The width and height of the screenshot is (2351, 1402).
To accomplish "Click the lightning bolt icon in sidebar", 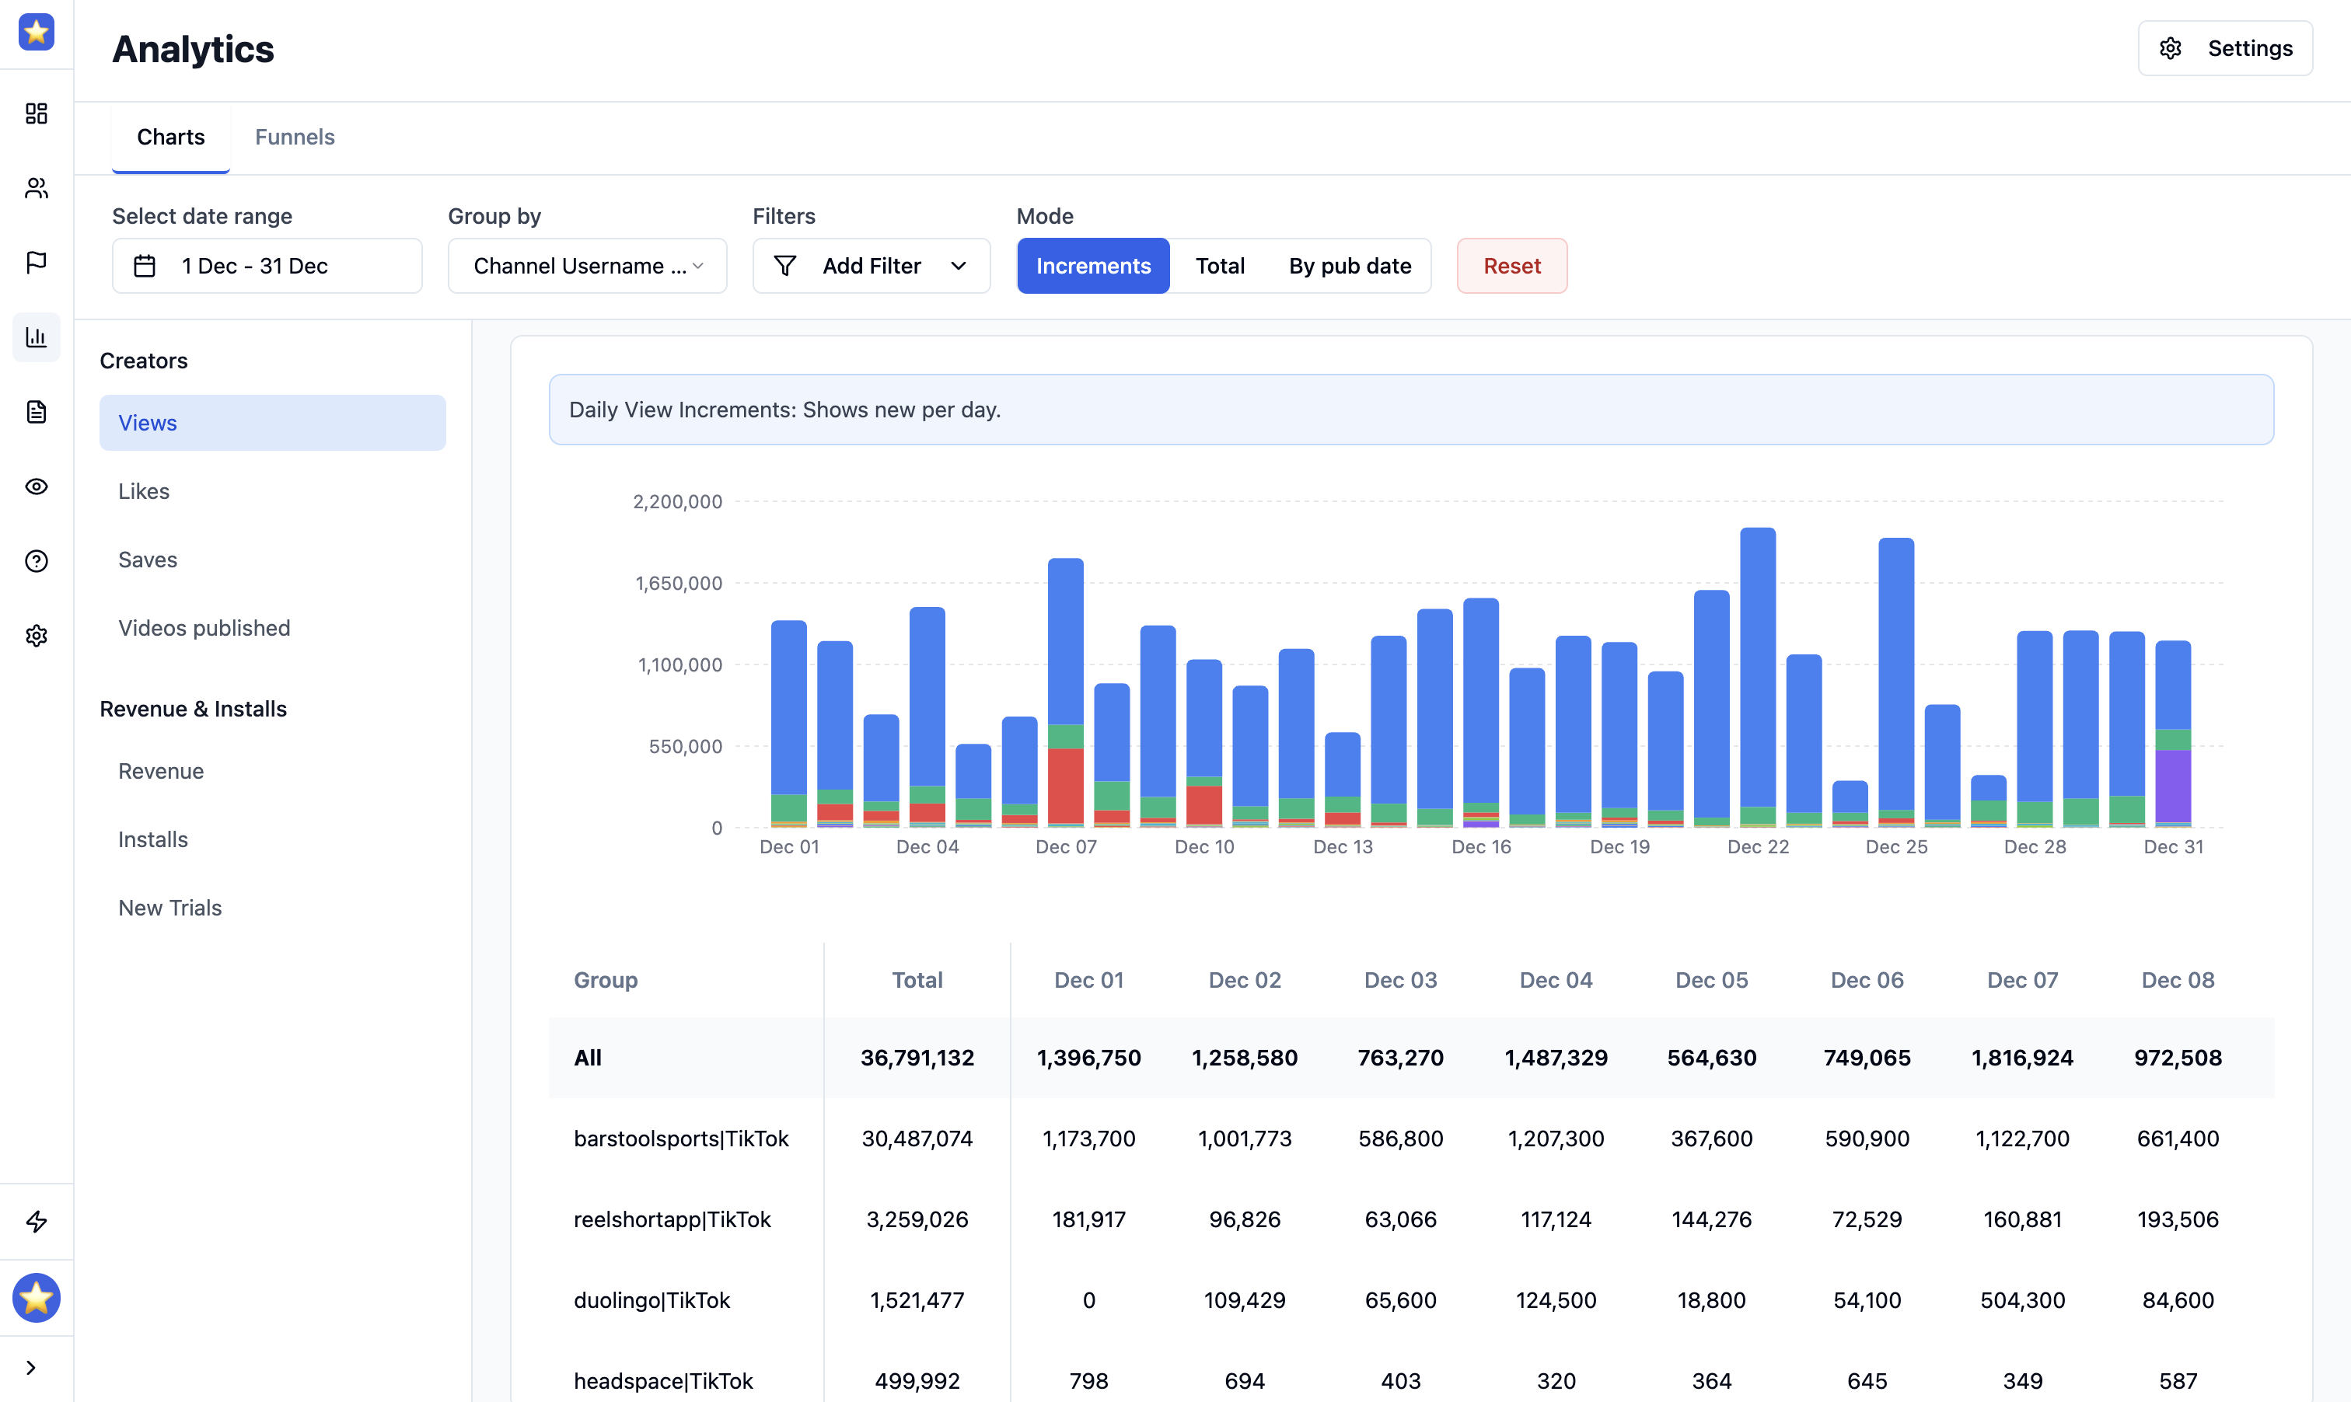I will click(x=36, y=1222).
